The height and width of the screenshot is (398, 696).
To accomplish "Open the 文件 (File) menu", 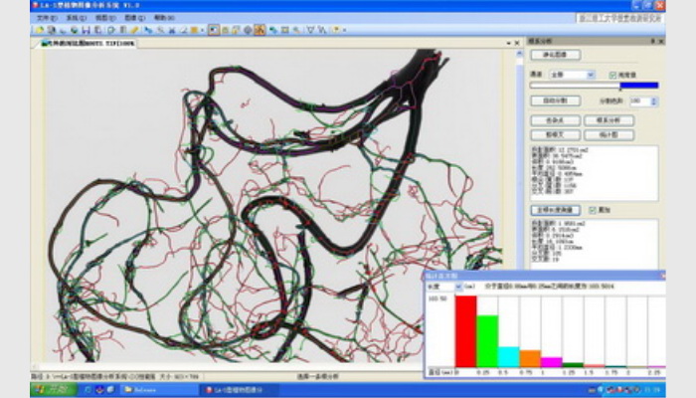I will [46, 18].
